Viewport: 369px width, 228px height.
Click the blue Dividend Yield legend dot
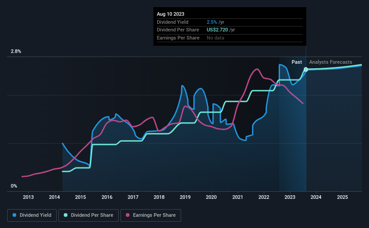pyautogui.click(x=14, y=215)
